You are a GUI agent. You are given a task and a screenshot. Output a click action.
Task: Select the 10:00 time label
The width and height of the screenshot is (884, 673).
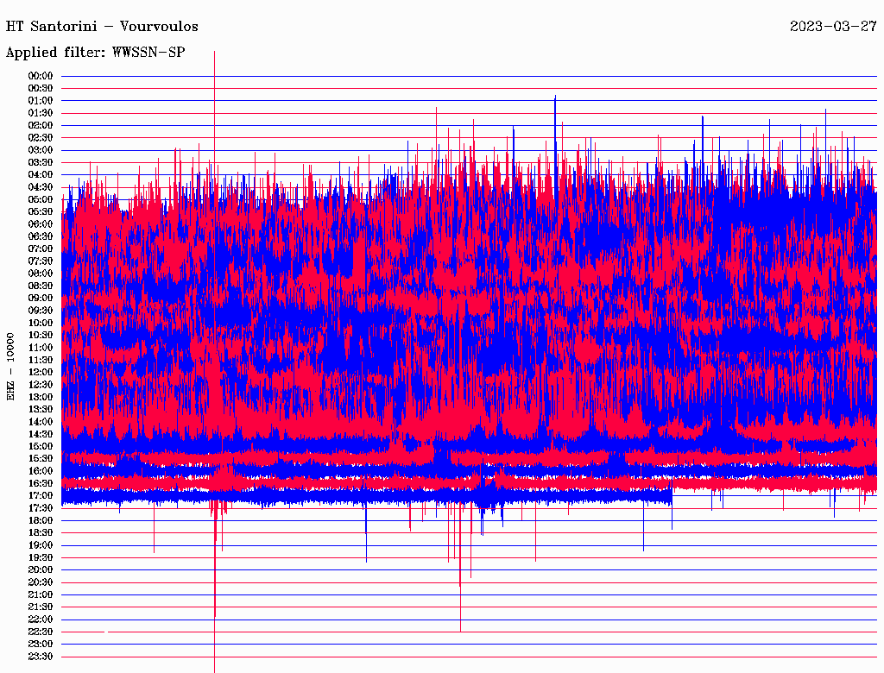tap(41, 323)
